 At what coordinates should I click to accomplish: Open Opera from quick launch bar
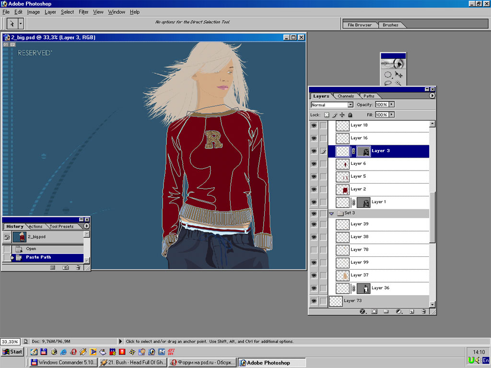tap(73, 352)
